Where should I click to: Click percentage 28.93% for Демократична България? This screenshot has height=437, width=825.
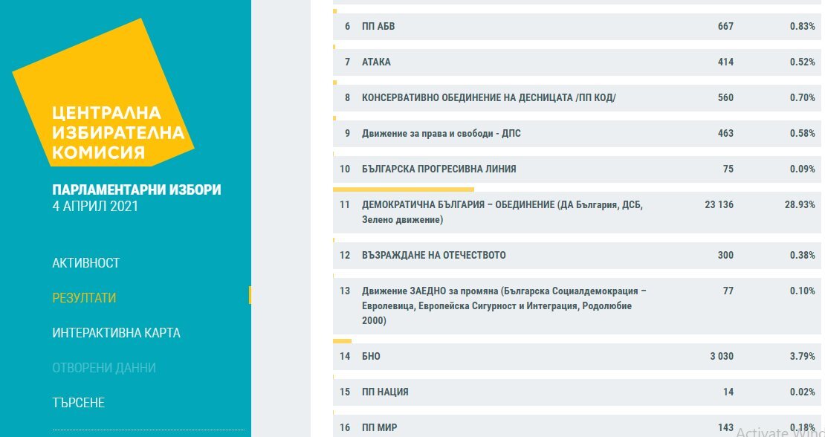pyautogui.click(x=800, y=204)
